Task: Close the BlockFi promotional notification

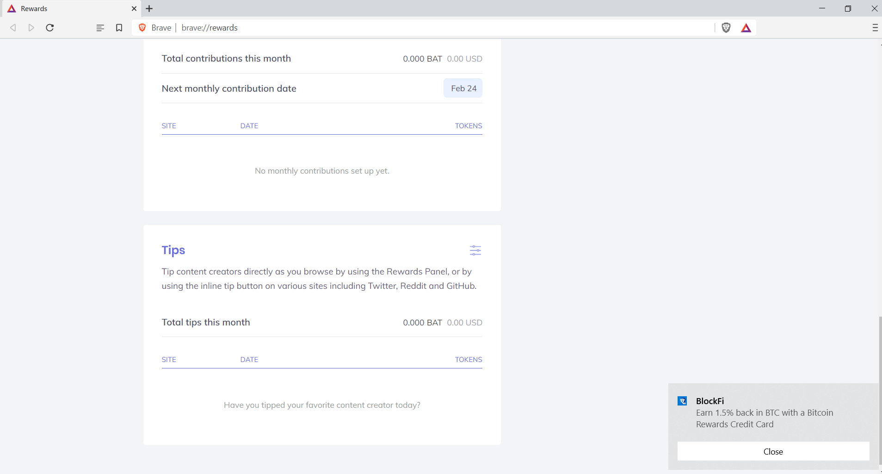Action: tap(772, 451)
